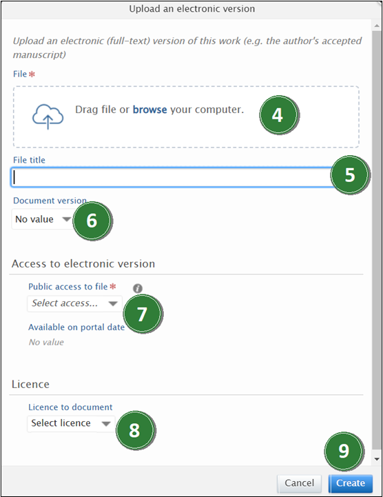The image size is (383, 497).
Task: Click the green step 5 marker
Action: pyautogui.click(x=349, y=174)
